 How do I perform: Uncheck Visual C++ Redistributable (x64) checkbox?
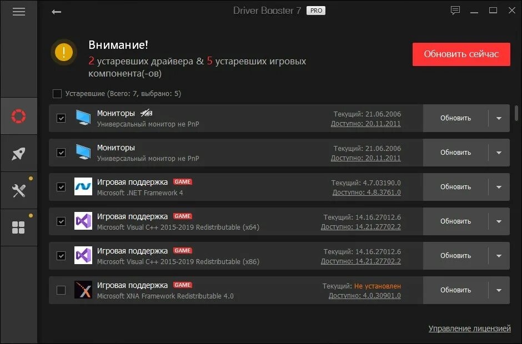point(61,221)
